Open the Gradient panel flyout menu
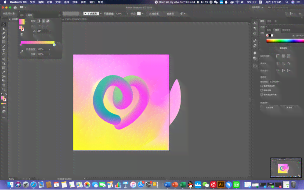 click(59, 15)
